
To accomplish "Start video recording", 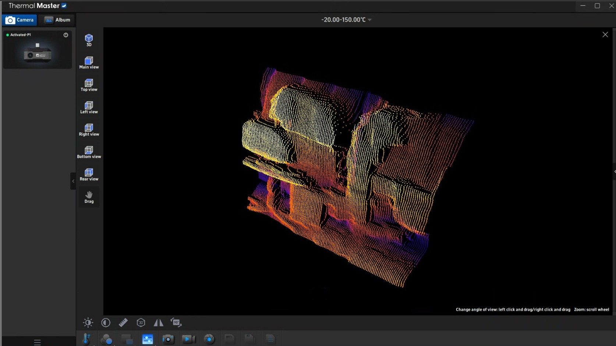I will pyautogui.click(x=188, y=339).
